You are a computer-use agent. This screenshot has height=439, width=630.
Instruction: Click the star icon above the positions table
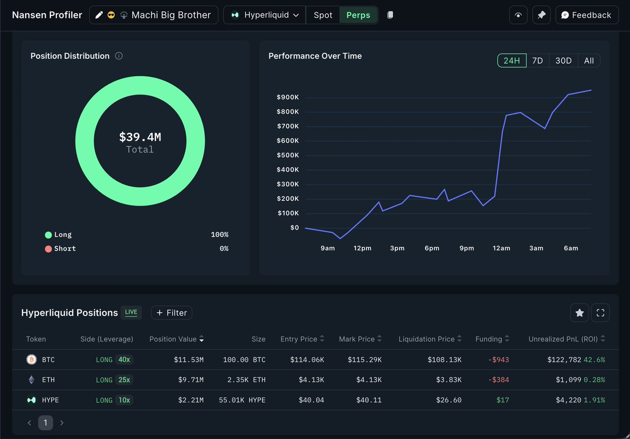click(580, 312)
